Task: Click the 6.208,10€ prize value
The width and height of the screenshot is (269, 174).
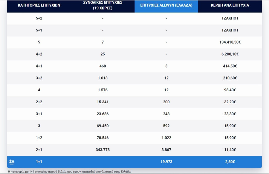Action: 230,54
